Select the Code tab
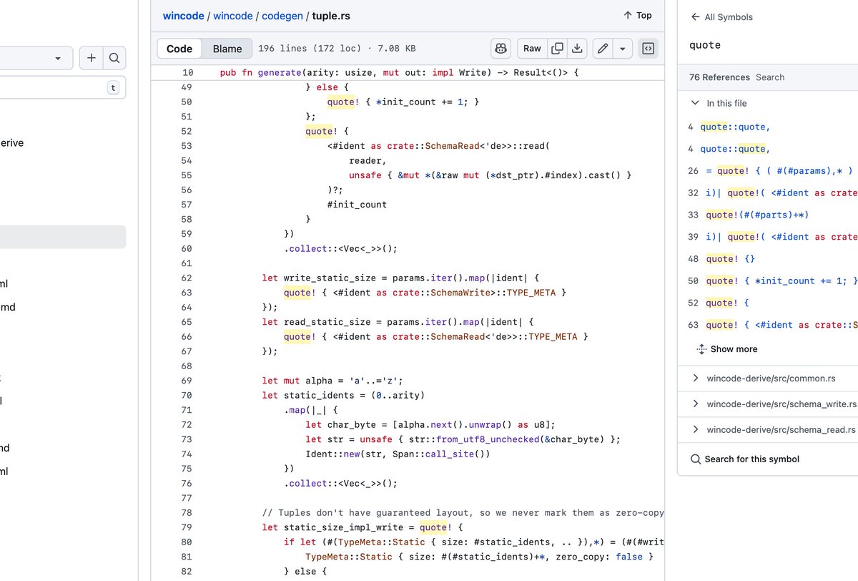The height and width of the screenshot is (581, 858). click(179, 48)
